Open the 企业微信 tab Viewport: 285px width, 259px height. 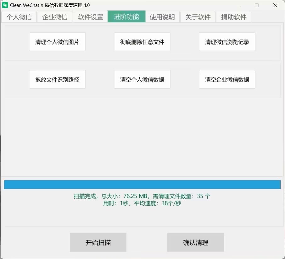tap(55, 17)
